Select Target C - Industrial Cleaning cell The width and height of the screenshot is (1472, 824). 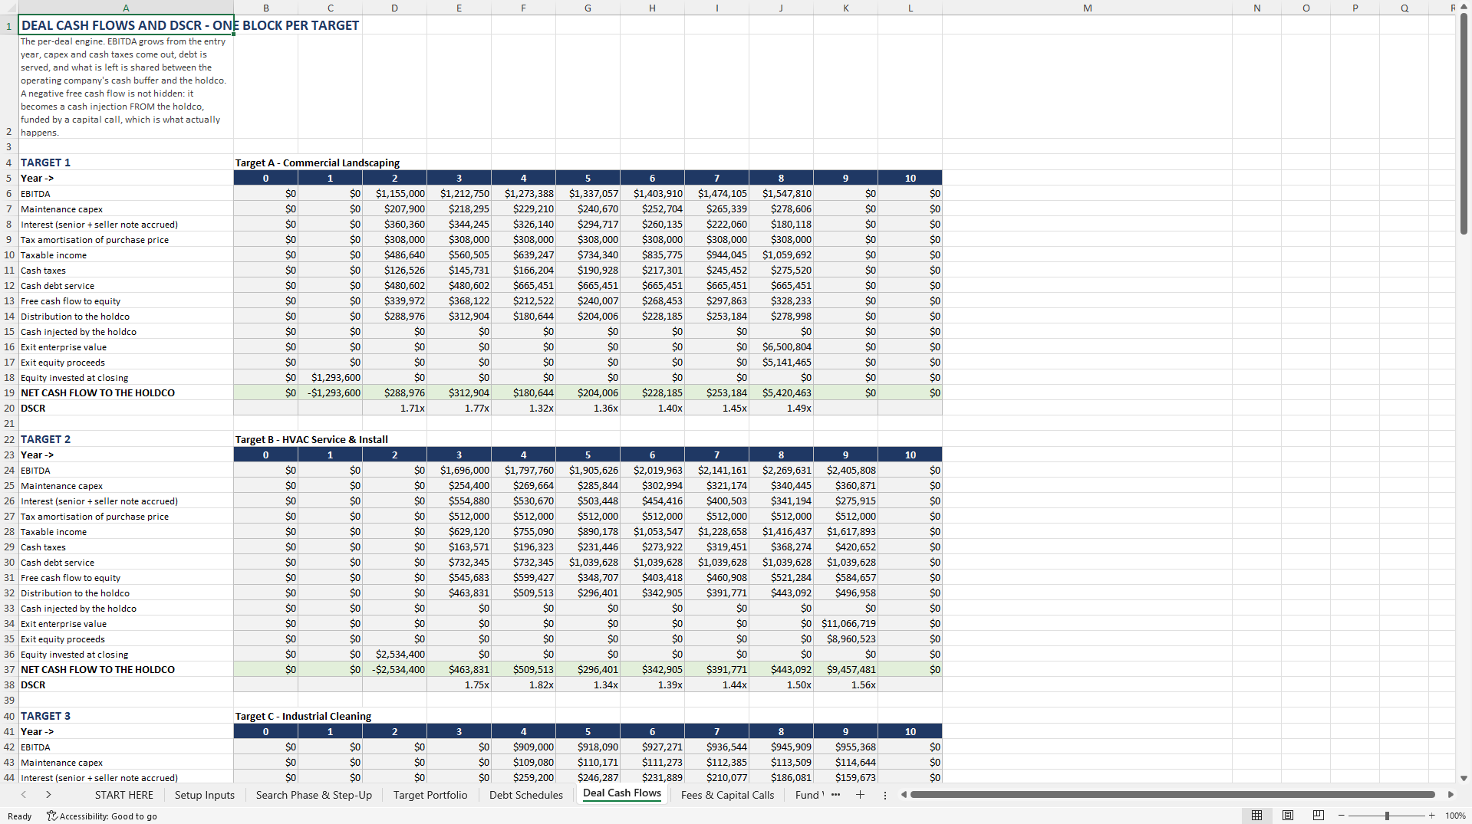(x=303, y=716)
